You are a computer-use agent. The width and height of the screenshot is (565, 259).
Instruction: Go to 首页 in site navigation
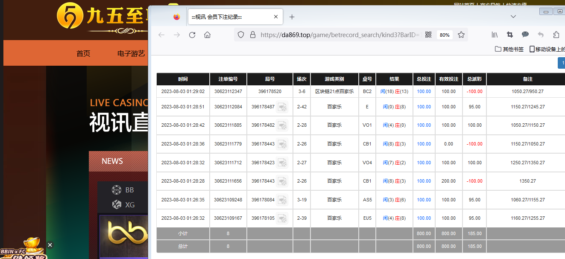(x=83, y=54)
